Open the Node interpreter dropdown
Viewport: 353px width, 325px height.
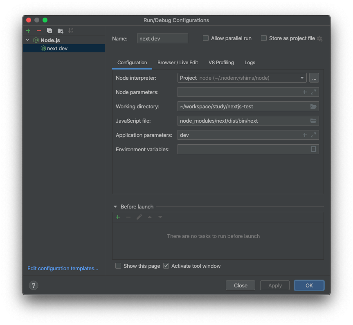coord(301,78)
